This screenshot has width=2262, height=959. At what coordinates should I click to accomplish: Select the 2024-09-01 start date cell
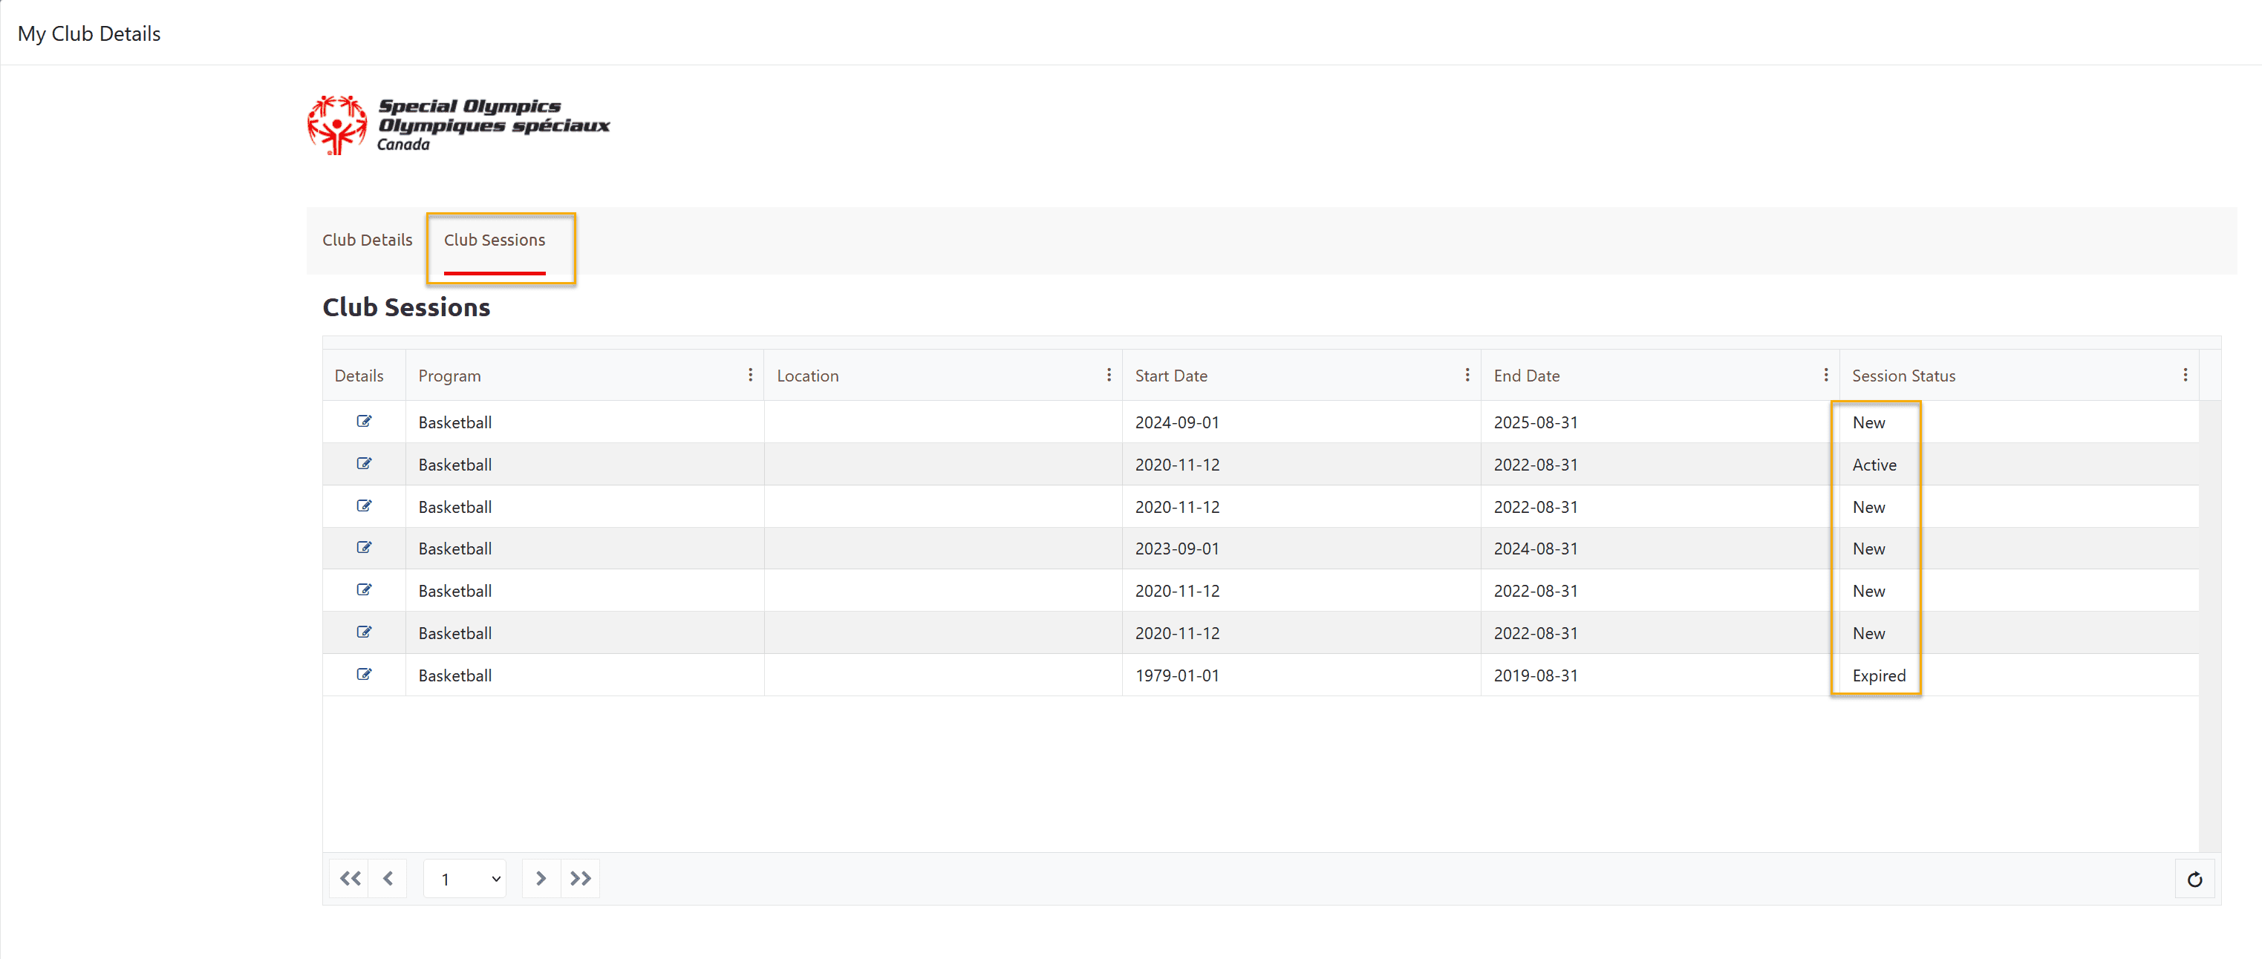tap(1300, 422)
